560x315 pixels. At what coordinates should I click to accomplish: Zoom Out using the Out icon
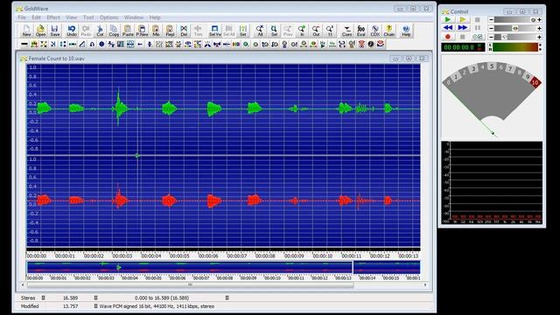coord(316,31)
